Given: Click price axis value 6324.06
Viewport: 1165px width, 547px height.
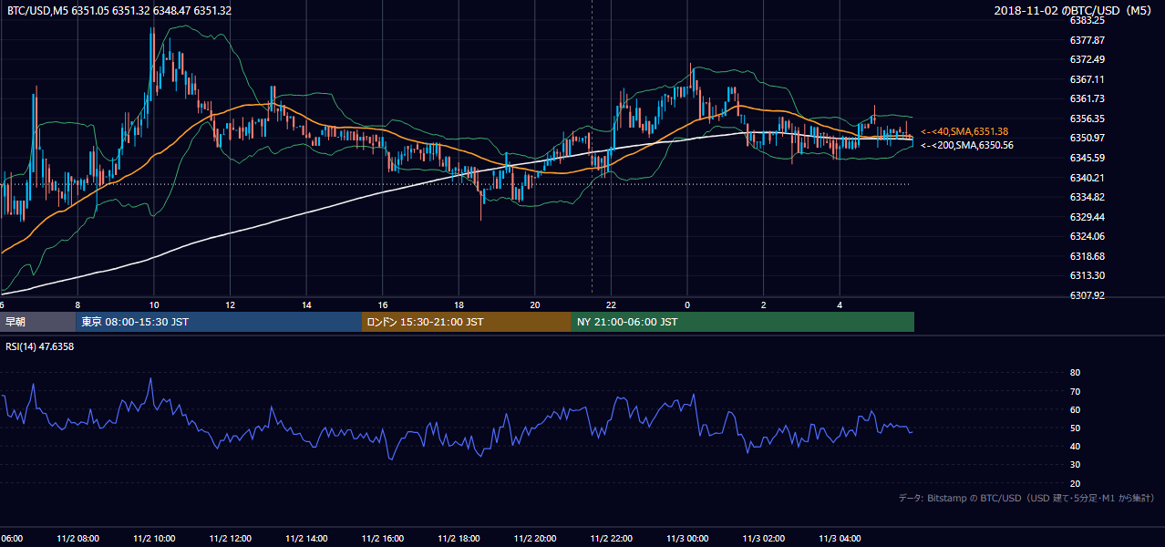Looking at the screenshot, I should 1088,236.
